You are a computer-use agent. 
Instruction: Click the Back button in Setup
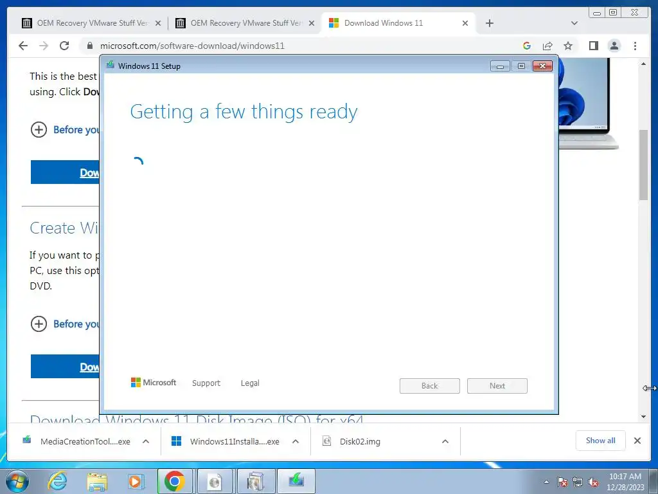point(430,386)
